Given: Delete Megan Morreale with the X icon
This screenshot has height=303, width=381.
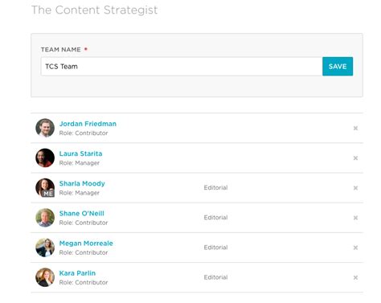Looking at the screenshot, I should click(355, 248).
